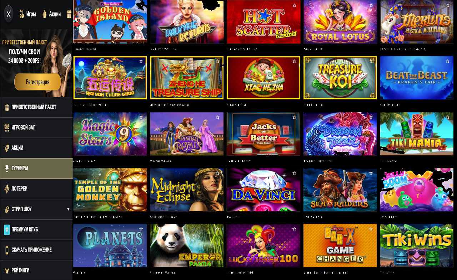Select the phone icon for Скачать приложение
This screenshot has height=280, width=457.
click(7, 250)
